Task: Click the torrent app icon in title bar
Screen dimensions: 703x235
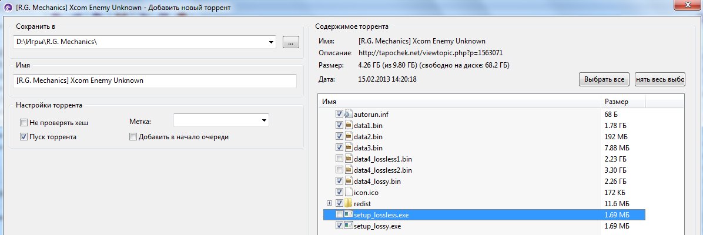Action: (7, 8)
